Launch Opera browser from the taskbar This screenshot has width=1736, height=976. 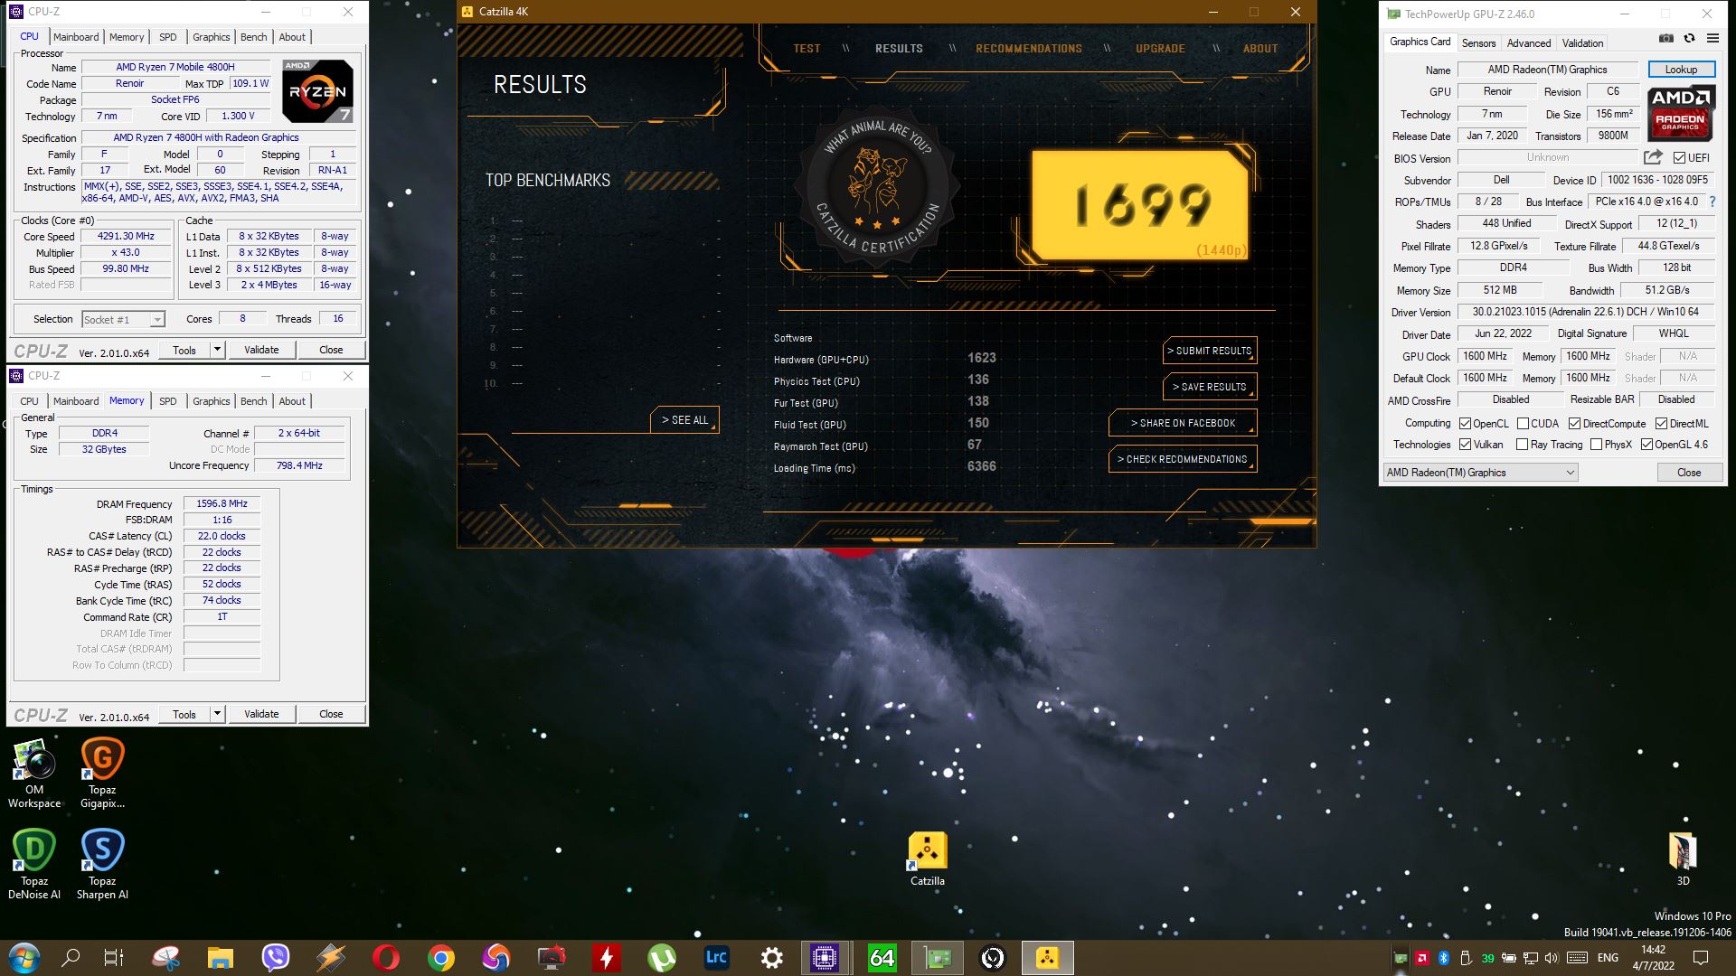385,958
